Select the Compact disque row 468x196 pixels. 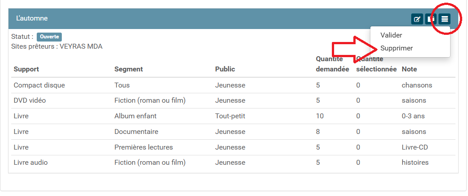tap(39, 85)
